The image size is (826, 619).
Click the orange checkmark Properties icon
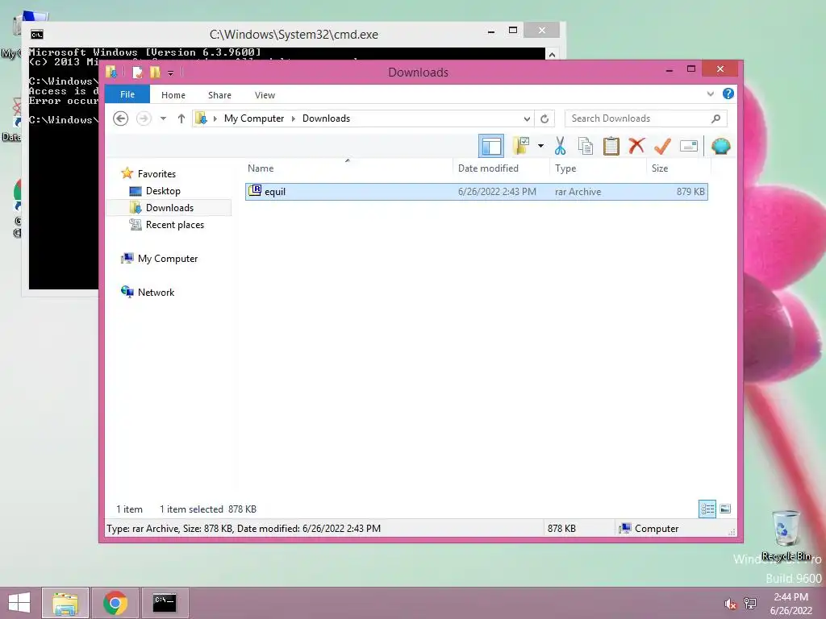pos(663,146)
